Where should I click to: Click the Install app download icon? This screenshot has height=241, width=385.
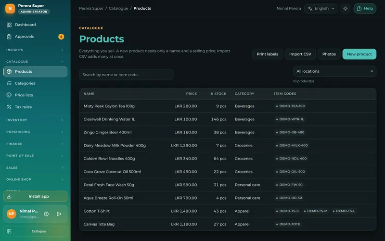[x=9, y=196]
